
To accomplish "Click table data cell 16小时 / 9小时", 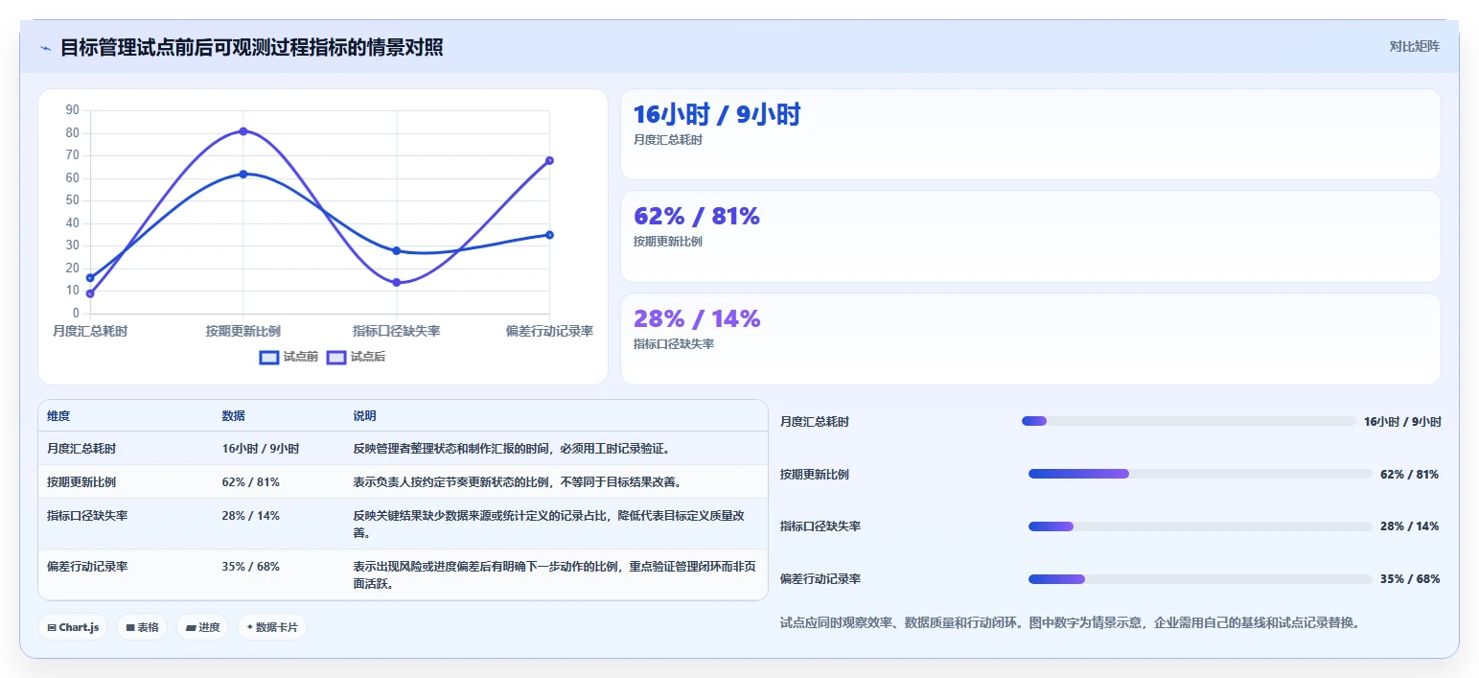I will click(261, 448).
